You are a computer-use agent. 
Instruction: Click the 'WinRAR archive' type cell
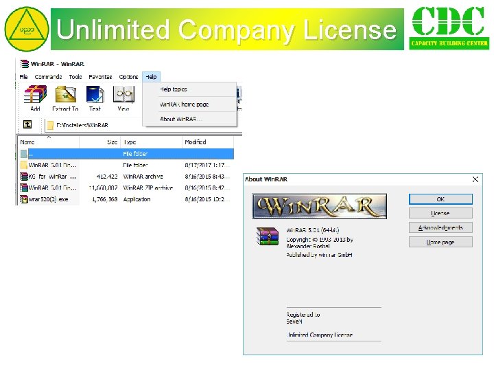click(143, 177)
